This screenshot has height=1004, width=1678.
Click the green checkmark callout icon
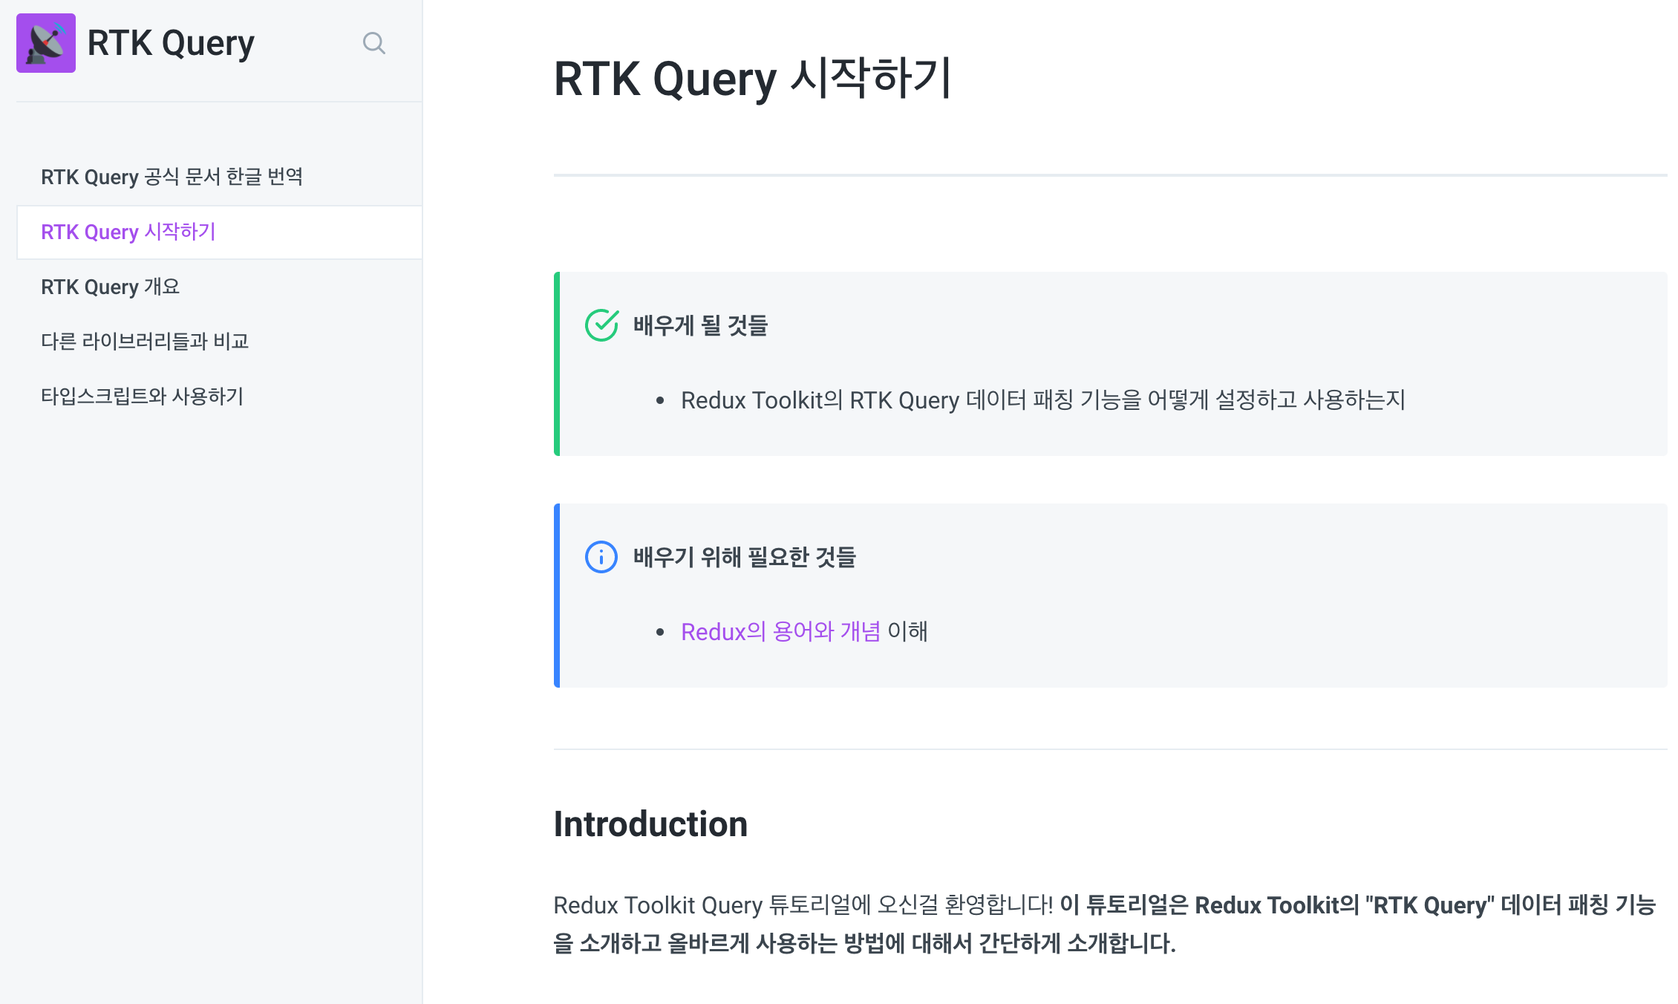pyautogui.click(x=601, y=325)
